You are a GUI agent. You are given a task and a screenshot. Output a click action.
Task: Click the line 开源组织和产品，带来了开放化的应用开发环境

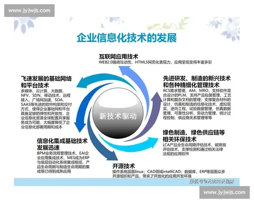coord(152,176)
